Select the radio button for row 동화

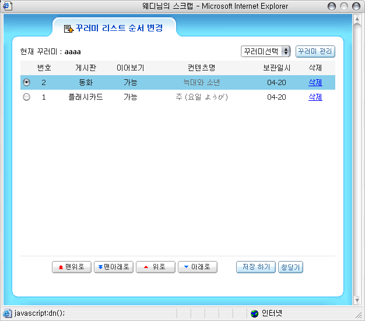point(26,83)
